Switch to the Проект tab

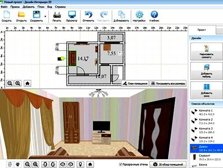pos(201,30)
